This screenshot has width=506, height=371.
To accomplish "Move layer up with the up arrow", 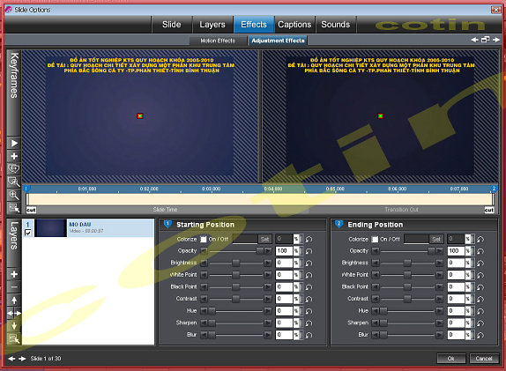I will point(14,300).
